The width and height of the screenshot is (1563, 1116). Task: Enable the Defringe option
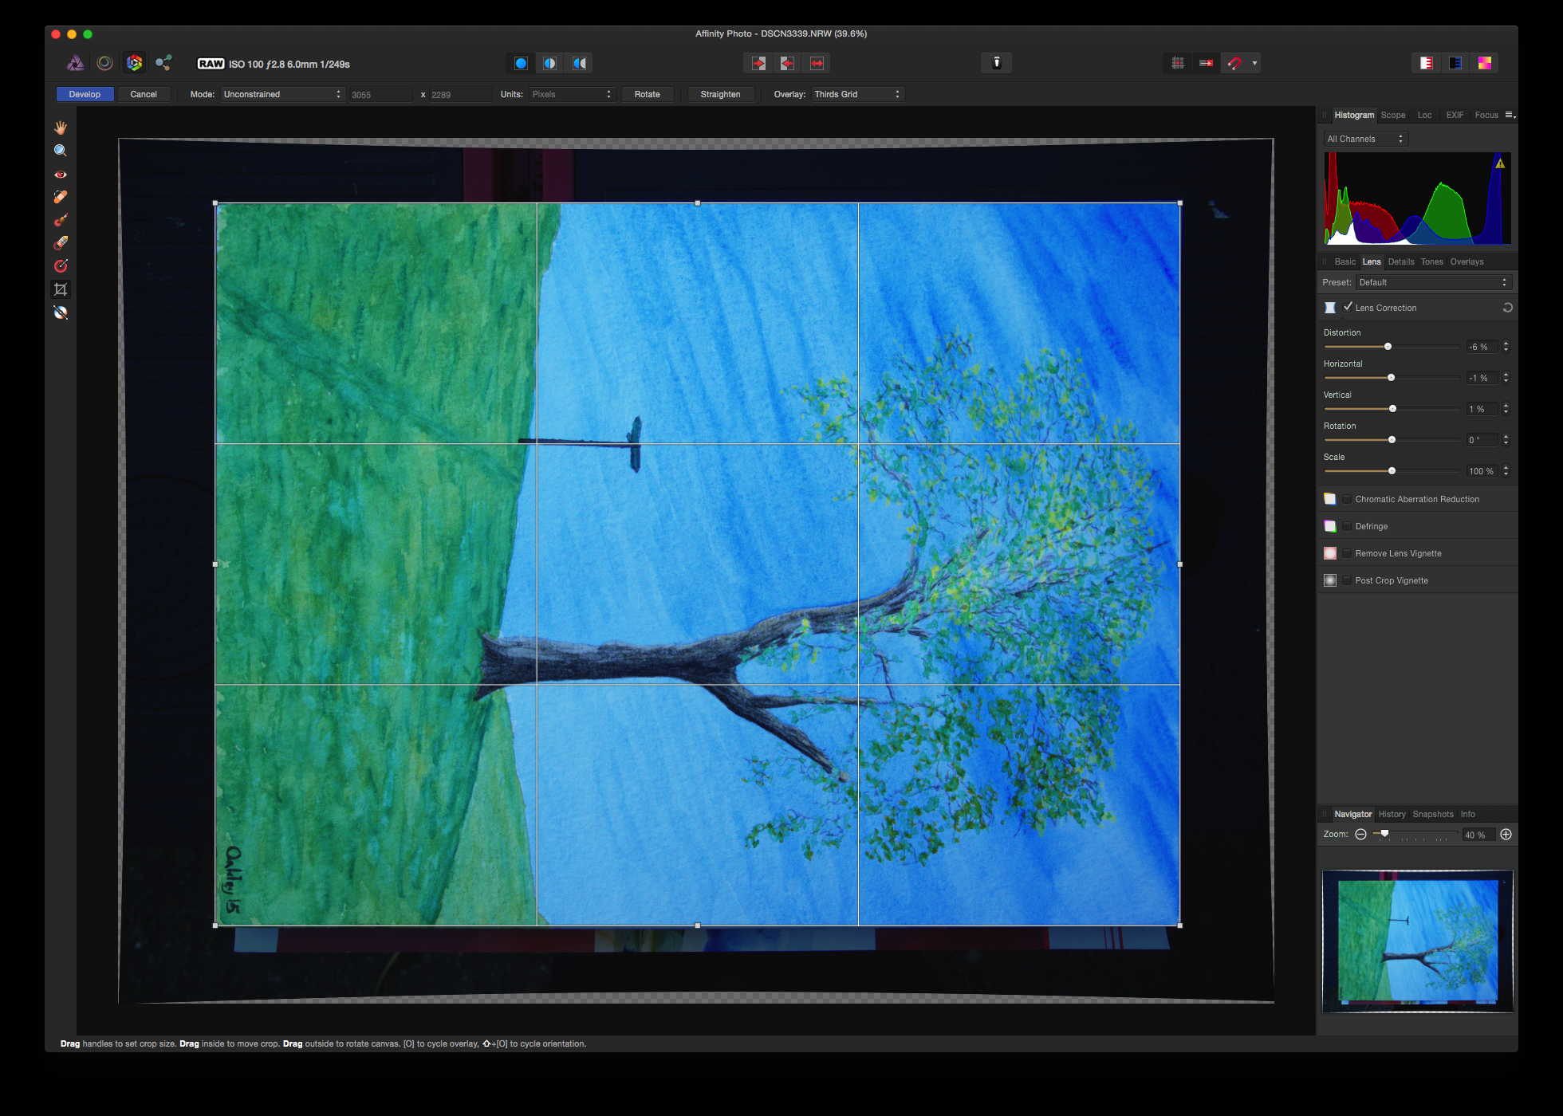1347,525
